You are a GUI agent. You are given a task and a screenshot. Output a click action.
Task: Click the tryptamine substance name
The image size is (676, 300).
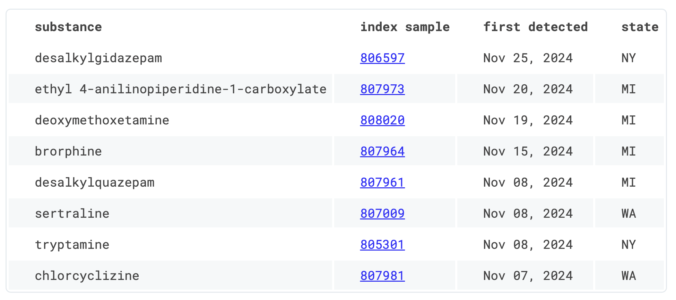[72, 245]
